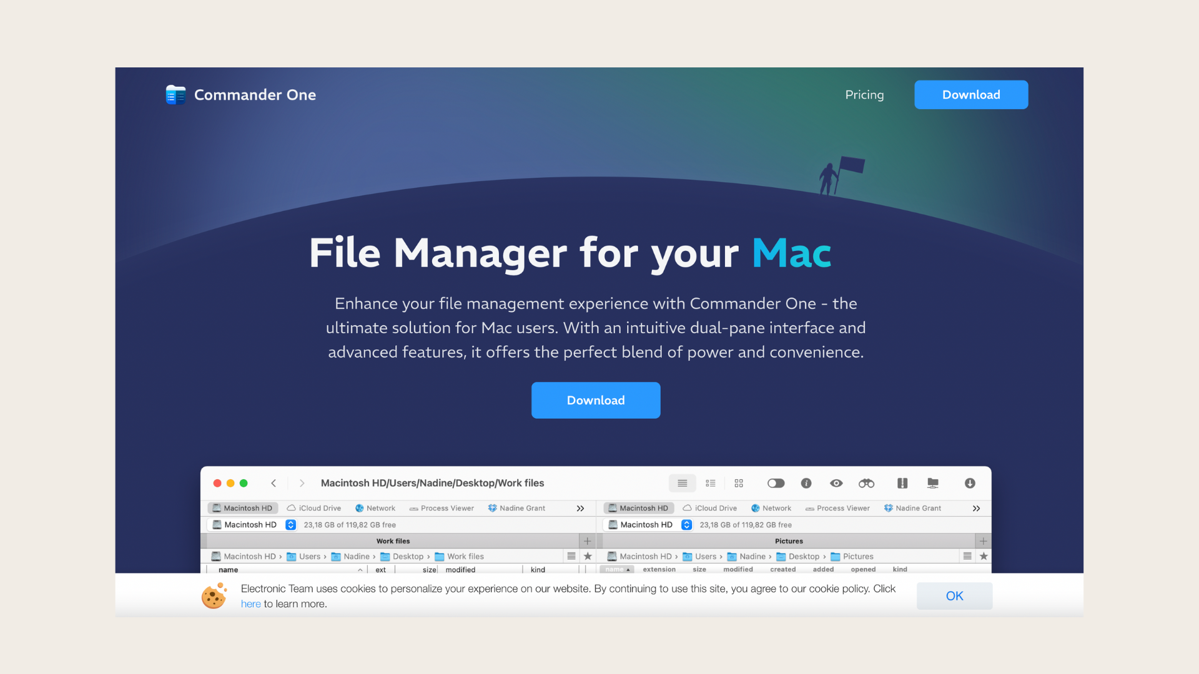The image size is (1199, 674).
Task: Open left pane Macintosh HD volume dropdown
Action: [x=253, y=525]
